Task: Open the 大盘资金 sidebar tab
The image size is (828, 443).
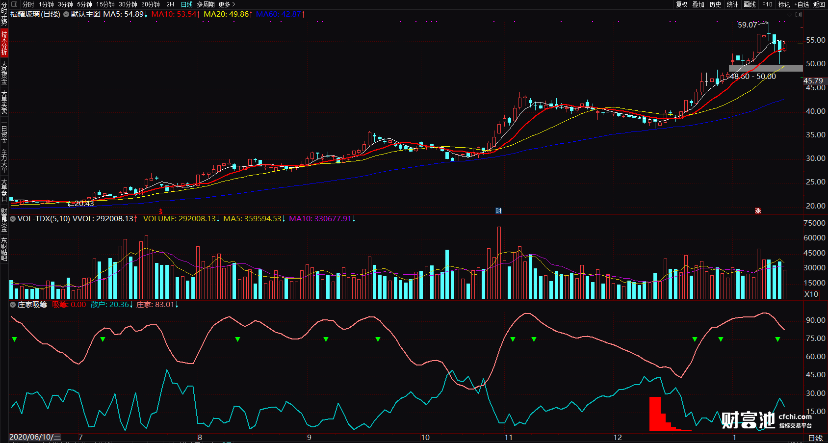Action: [4, 73]
